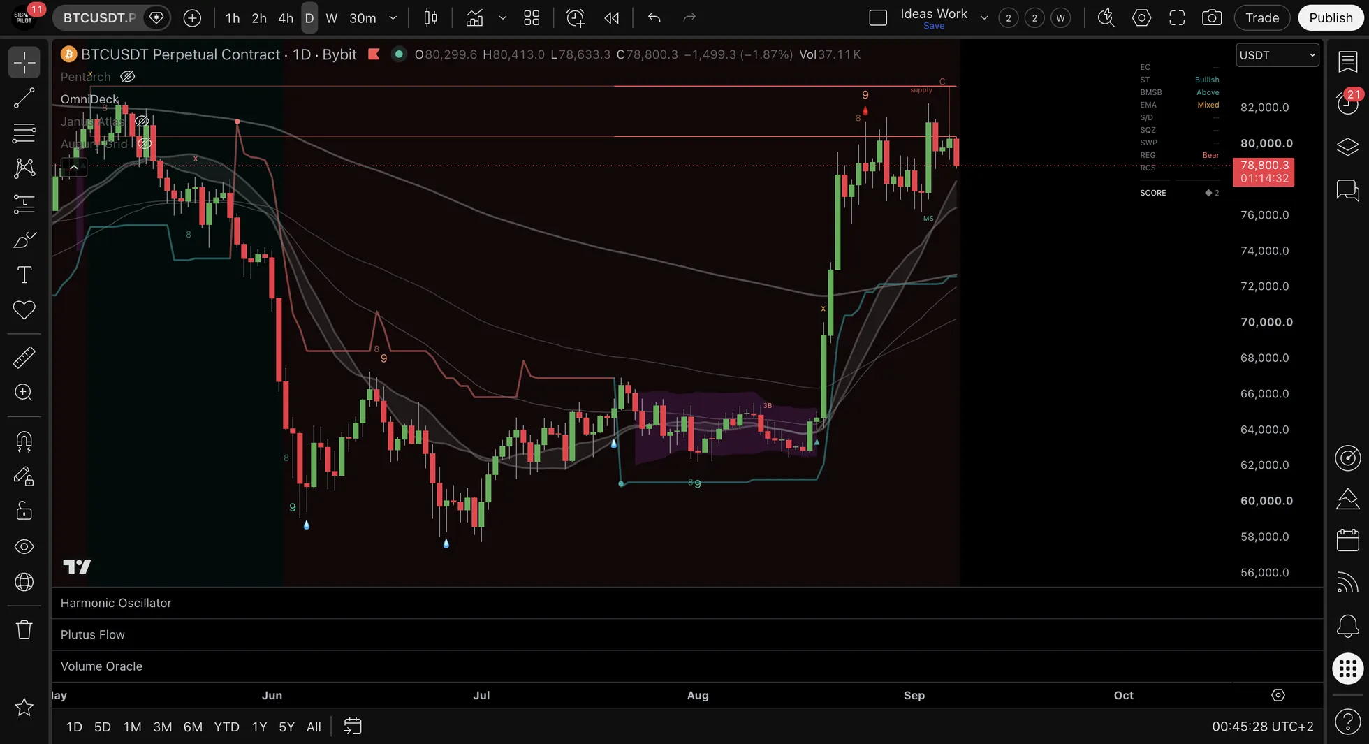
Task: Toggle stay in drawing mode
Action: coord(24,476)
